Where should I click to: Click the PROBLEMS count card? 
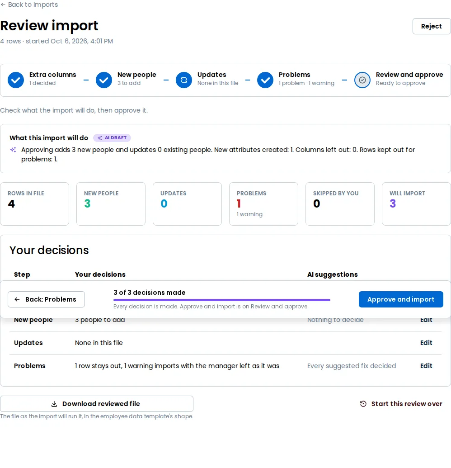pyautogui.click(x=263, y=204)
